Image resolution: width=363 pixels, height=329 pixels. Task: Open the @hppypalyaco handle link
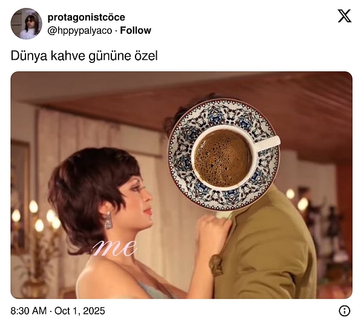click(x=80, y=30)
